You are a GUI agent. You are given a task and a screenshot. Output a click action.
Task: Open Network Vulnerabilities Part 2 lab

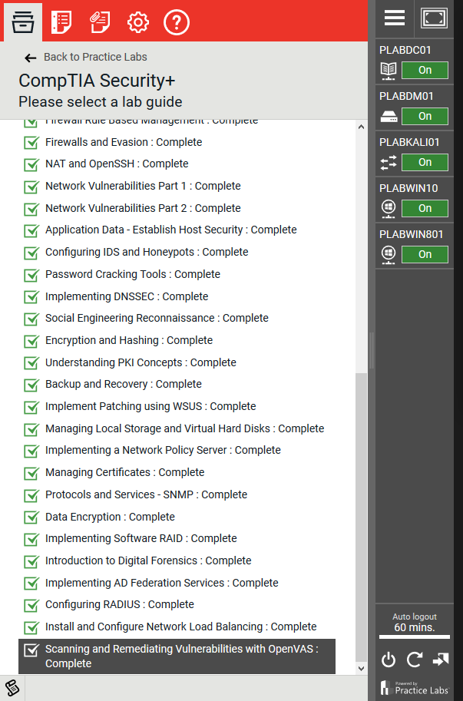tap(143, 208)
